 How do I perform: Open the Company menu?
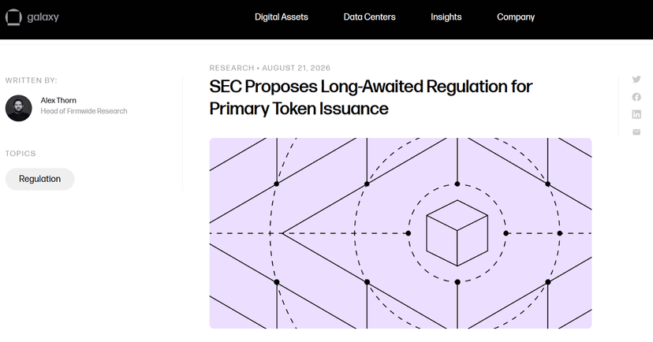(x=516, y=17)
